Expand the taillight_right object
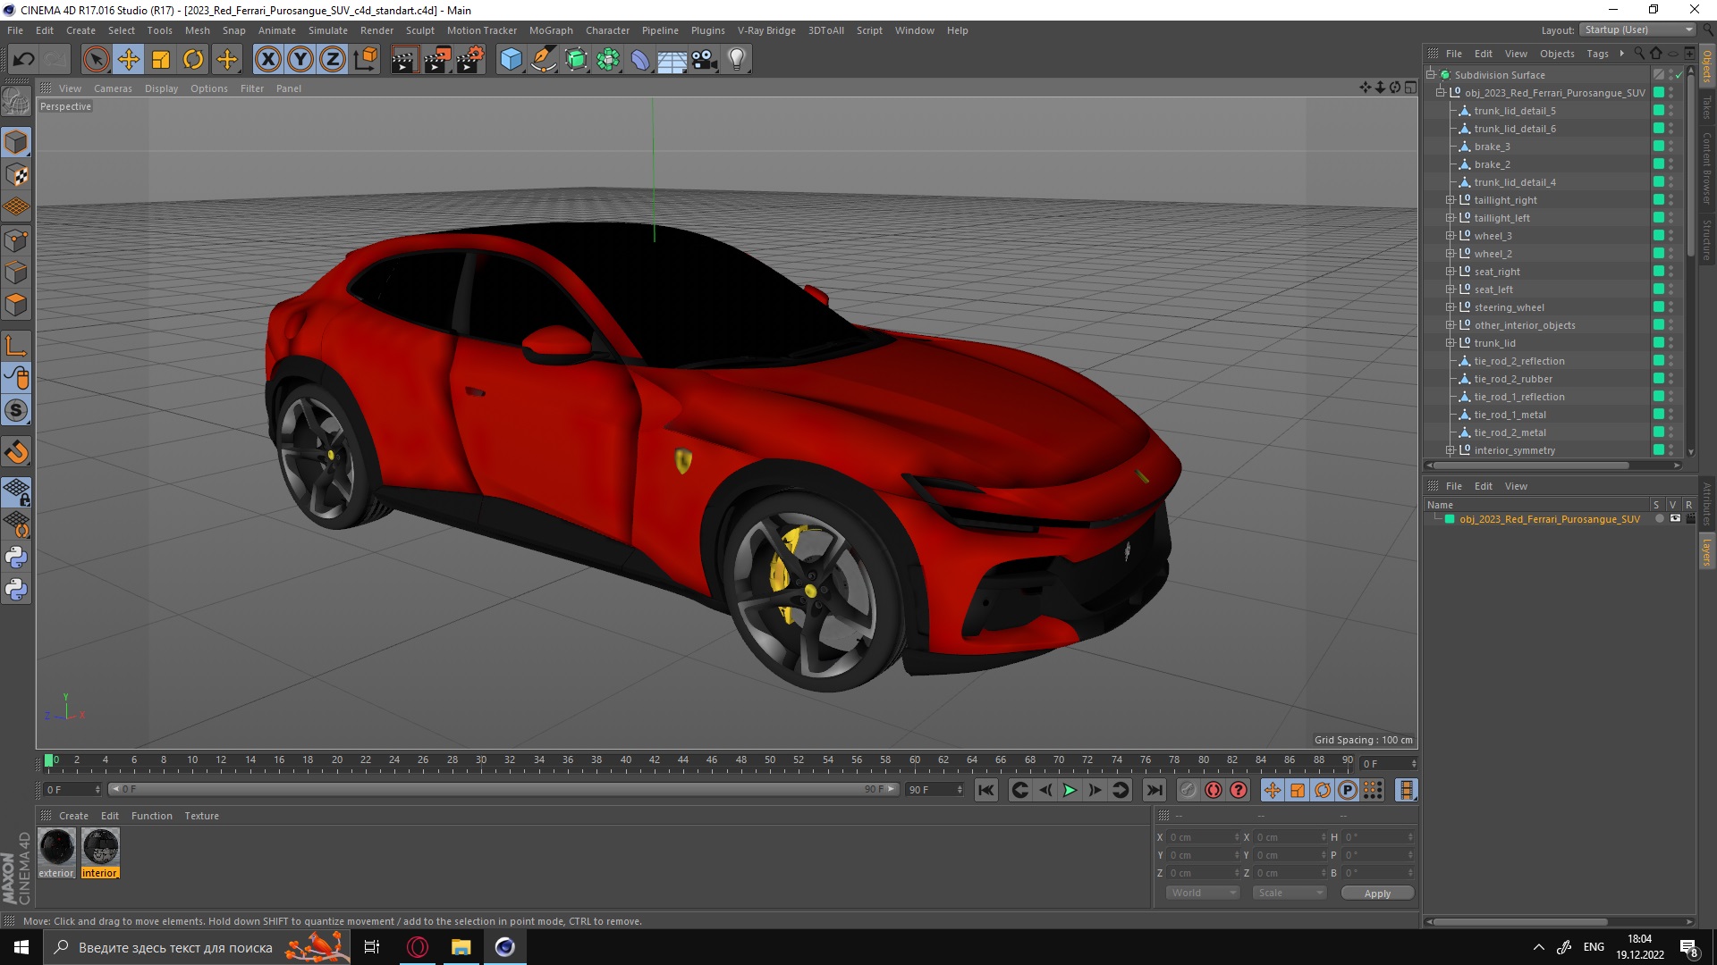The height and width of the screenshot is (965, 1717). click(1450, 200)
